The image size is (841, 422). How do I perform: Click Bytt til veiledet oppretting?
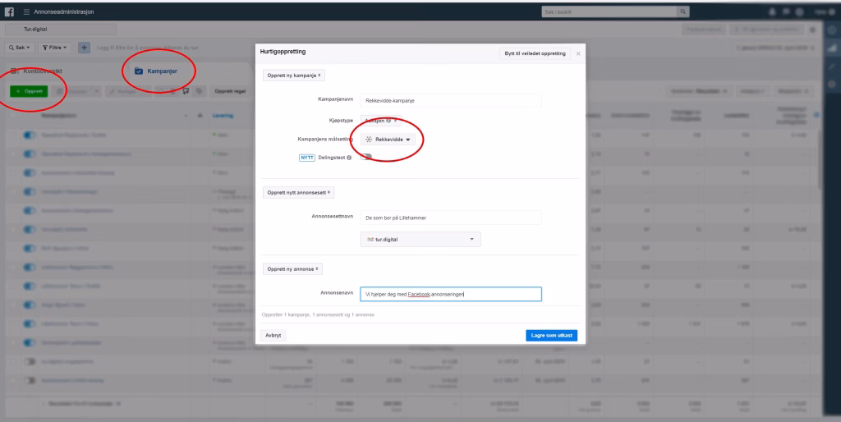pos(535,53)
